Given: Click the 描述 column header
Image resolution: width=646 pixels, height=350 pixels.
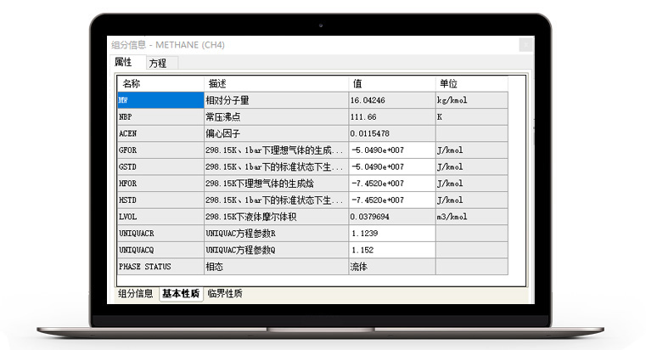Looking at the screenshot, I should [x=275, y=84].
